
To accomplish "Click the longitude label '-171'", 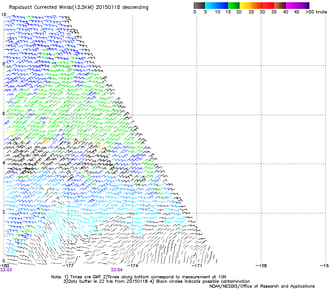I will (x=197, y=266).
